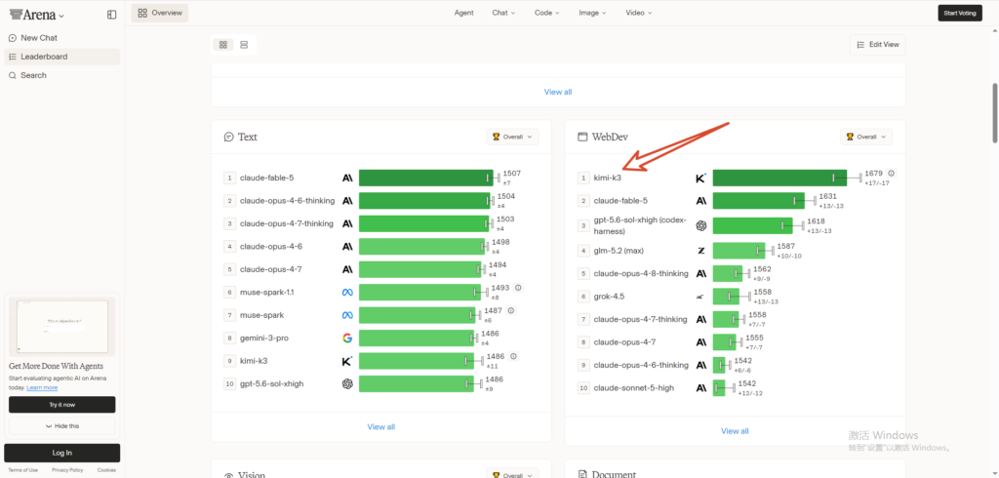
Task: Click View all under WebDev panel
Action: (x=735, y=431)
